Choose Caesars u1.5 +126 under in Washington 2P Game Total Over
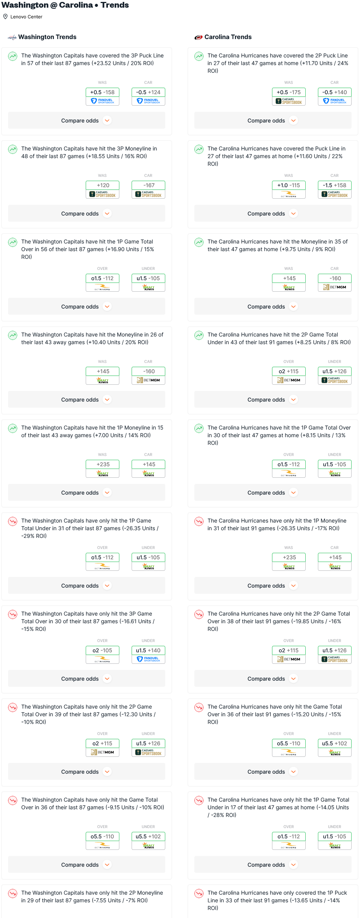Image resolution: width=360 pixels, height=918 pixels. 148,748
